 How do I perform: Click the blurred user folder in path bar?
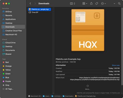(x=56, y=96)
